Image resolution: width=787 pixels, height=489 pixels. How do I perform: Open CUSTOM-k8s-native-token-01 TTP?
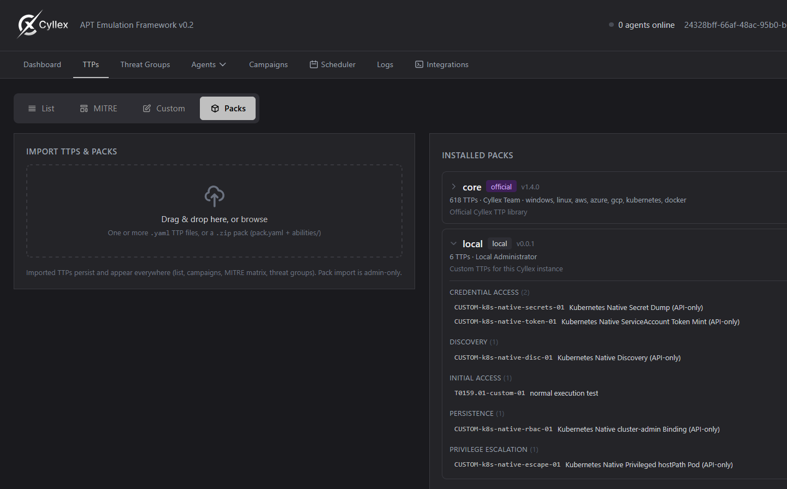597,321
